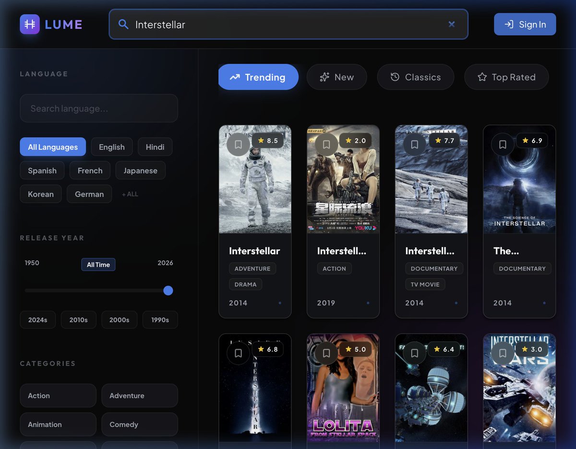The image size is (576, 449).
Task: Click the release year slider handle
Action: (168, 291)
